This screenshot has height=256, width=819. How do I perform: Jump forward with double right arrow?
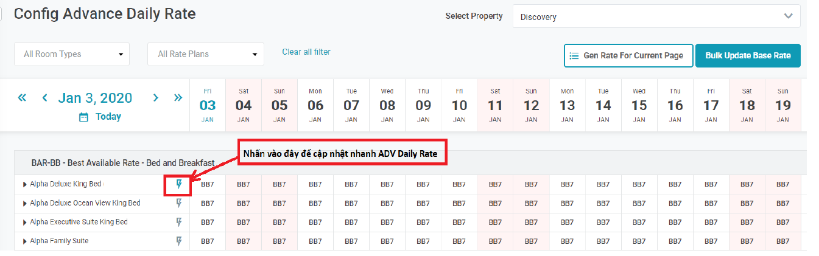tap(178, 97)
